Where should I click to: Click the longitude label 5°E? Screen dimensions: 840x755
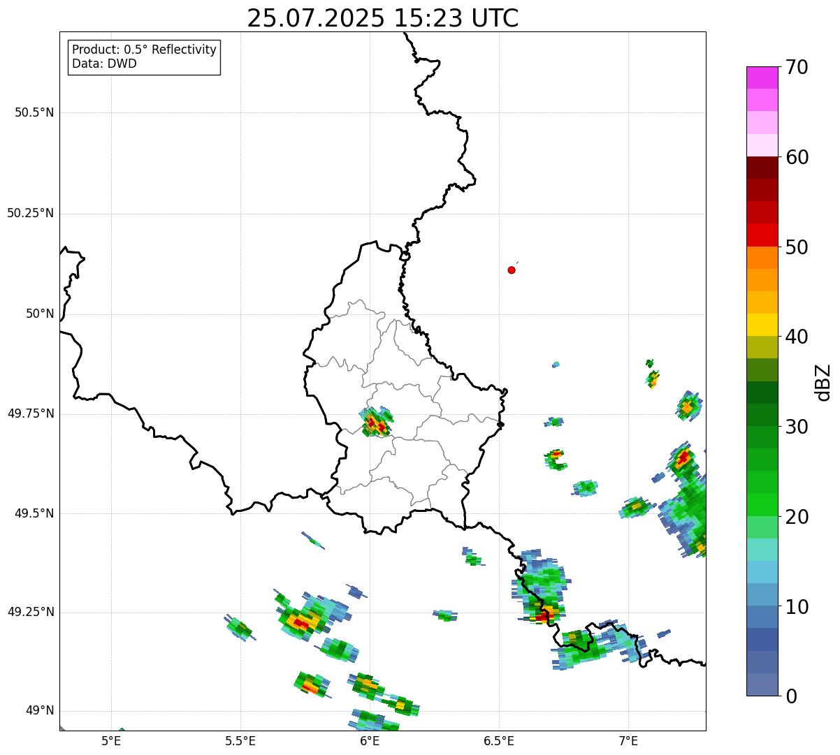point(111,740)
